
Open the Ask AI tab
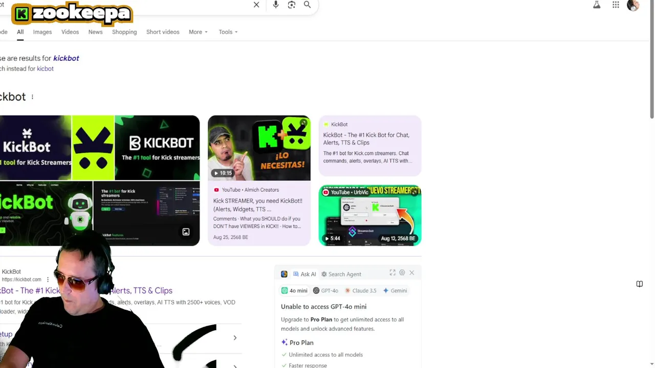[x=304, y=274]
